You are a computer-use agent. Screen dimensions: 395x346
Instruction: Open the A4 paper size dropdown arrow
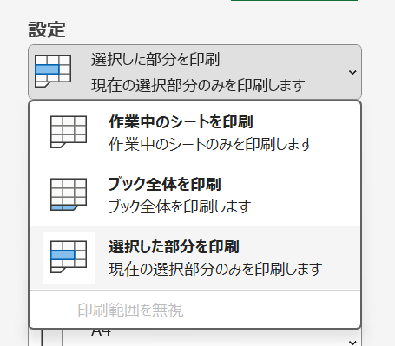tap(352, 343)
